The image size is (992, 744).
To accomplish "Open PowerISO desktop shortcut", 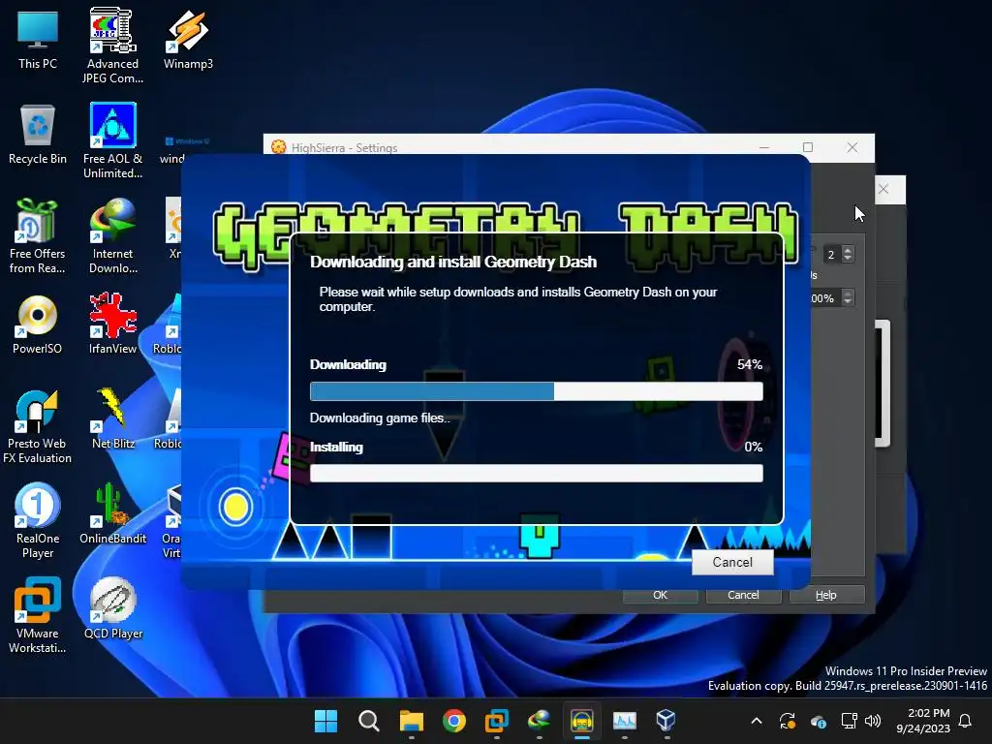I will point(38,325).
